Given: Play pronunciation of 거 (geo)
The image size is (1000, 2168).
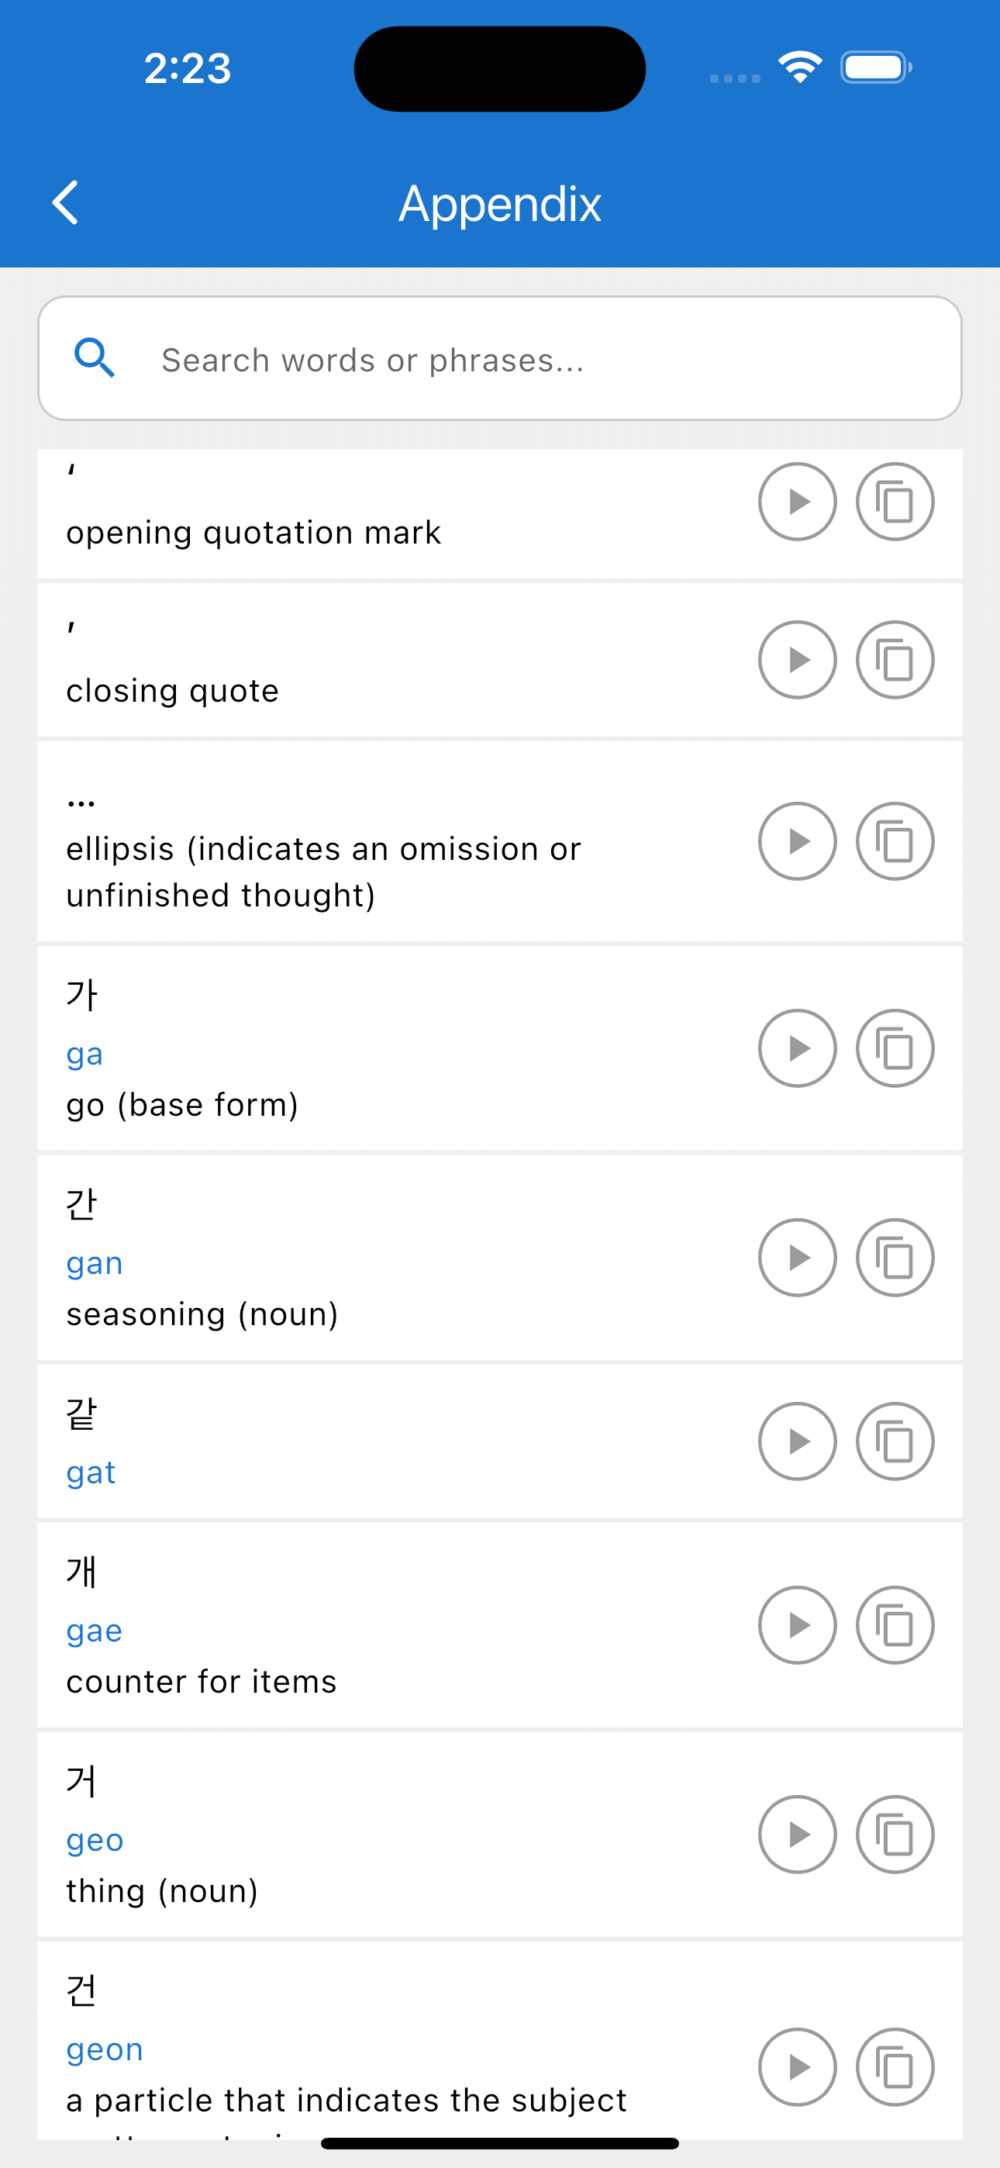Looking at the screenshot, I should pos(797,1835).
